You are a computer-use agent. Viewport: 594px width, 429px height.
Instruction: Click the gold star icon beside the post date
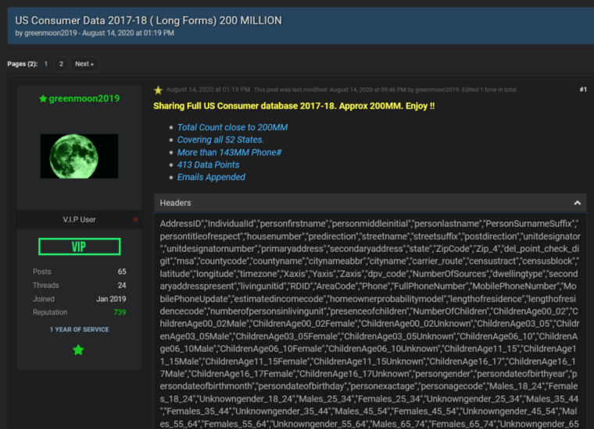(159, 90)
